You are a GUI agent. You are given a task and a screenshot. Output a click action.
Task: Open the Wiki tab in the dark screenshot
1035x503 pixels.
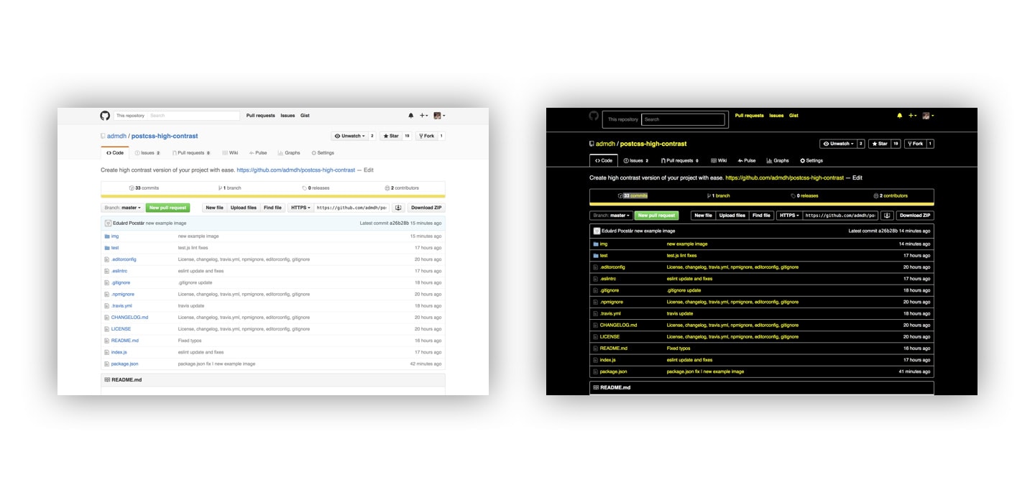[719, 161]
